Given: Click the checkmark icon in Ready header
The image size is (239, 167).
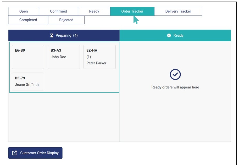Looking at the screenshot, I should [x=169, y=36].
